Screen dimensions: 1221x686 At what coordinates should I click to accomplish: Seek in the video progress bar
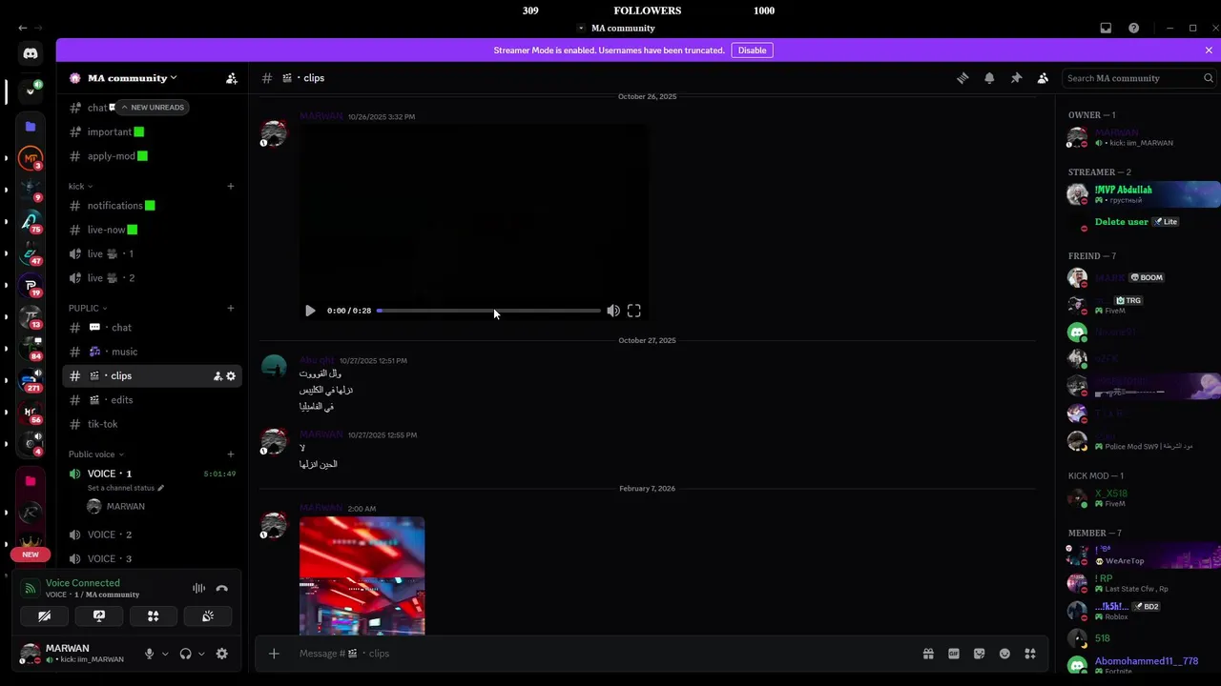(x=488, y=311)
